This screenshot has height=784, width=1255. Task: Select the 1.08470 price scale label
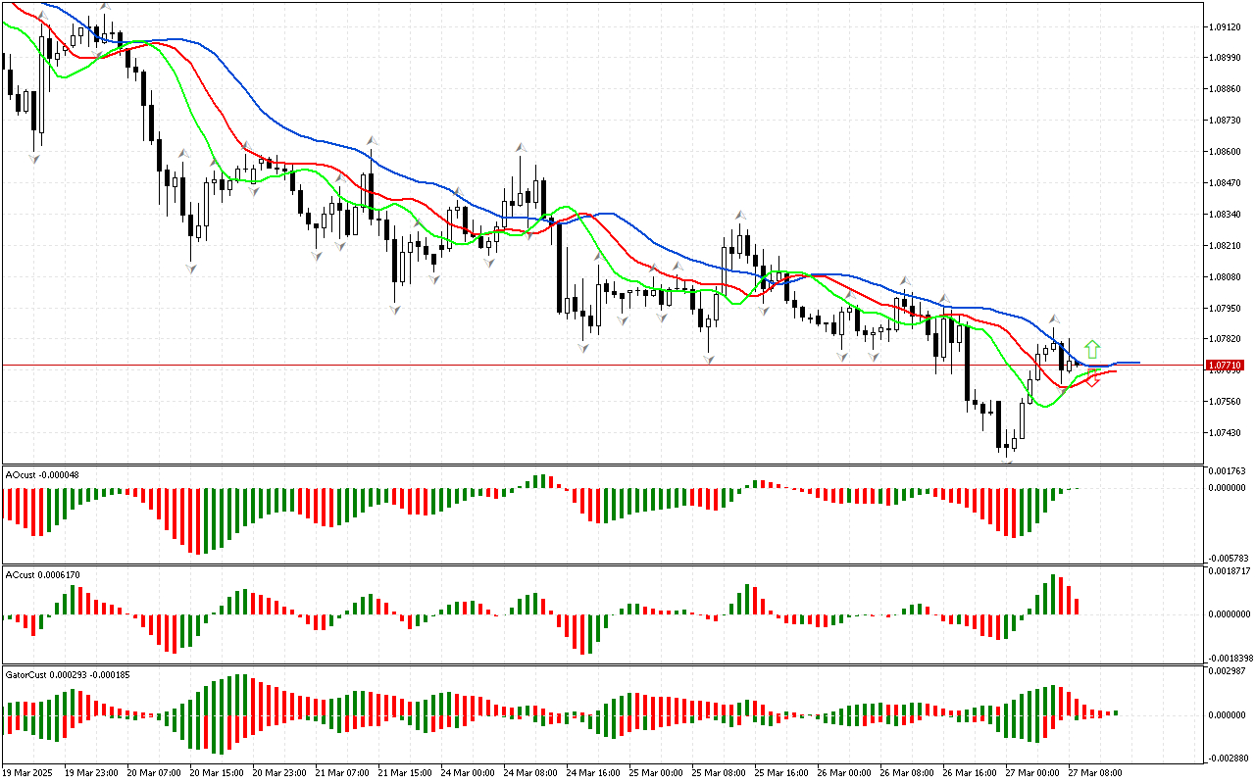[x=1228, y=182]
